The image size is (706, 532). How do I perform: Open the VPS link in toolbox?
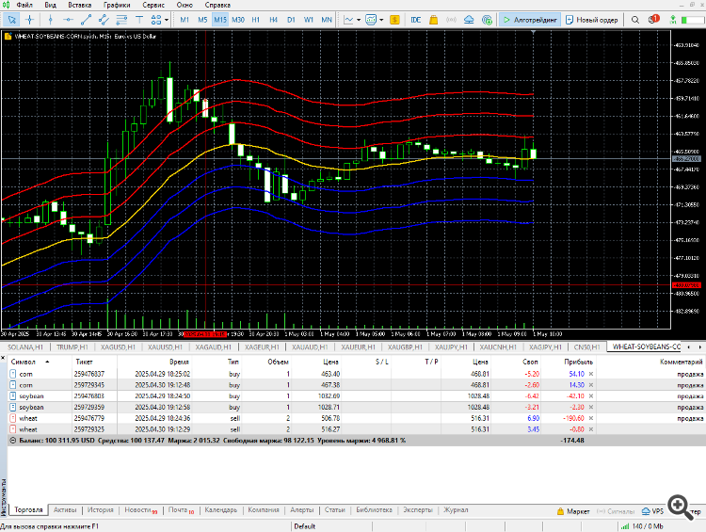652,511
